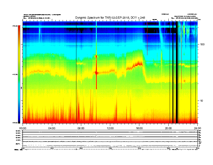Click the 08:00 time axis label

click(81, 128)
